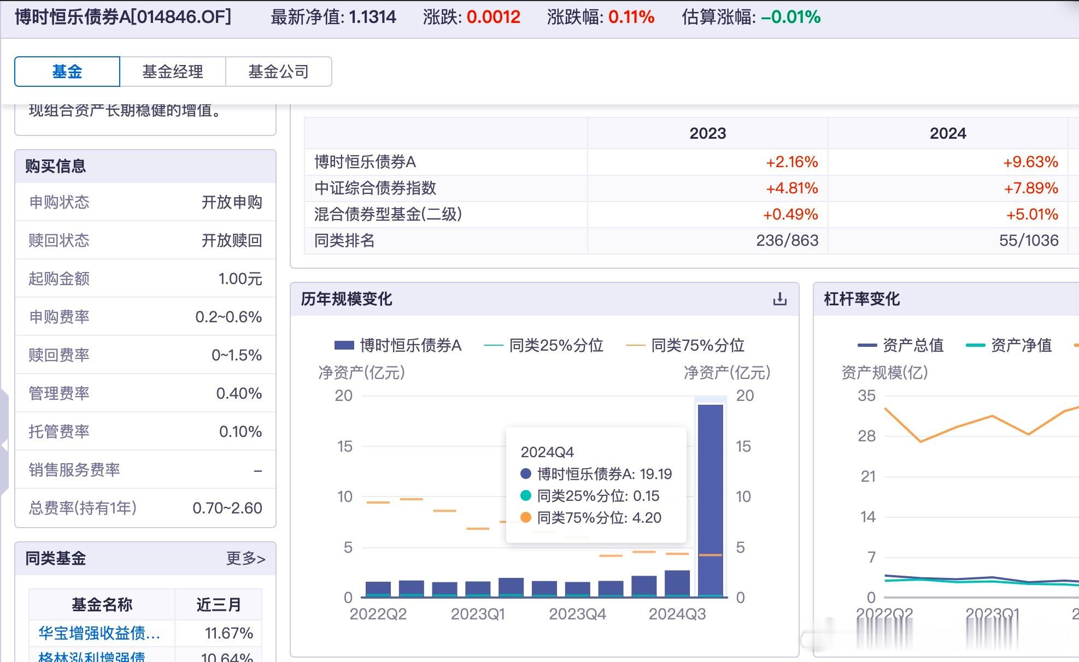Download the 历年规模变化 chart data

coord(780,299)
